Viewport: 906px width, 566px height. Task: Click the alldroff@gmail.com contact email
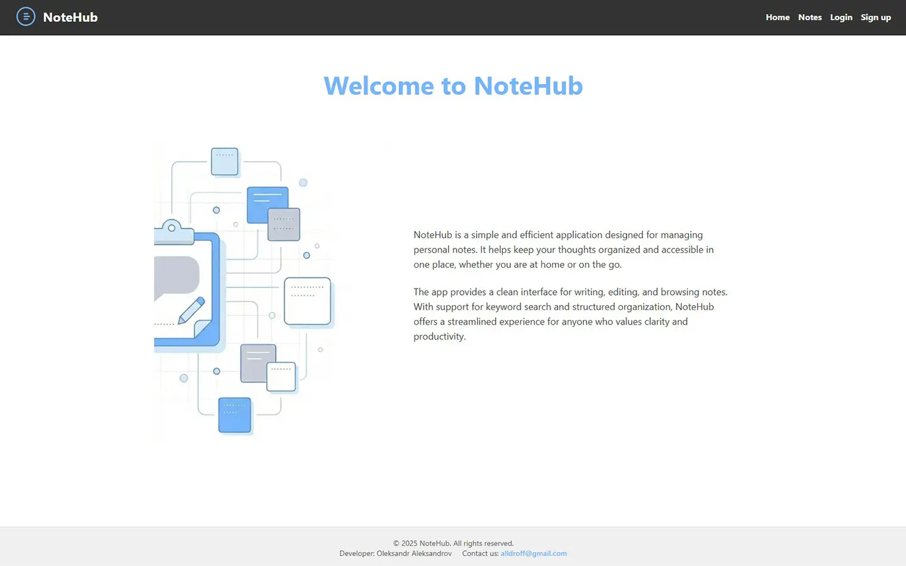[x=534, y=553]
